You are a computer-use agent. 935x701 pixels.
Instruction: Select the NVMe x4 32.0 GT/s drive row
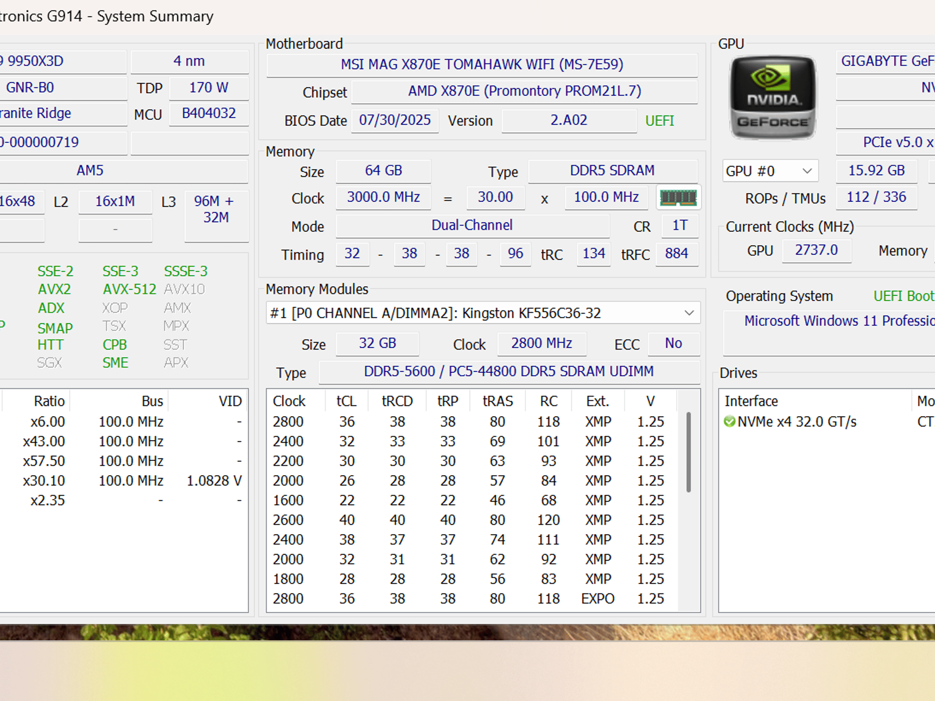(x=827, y=422)
